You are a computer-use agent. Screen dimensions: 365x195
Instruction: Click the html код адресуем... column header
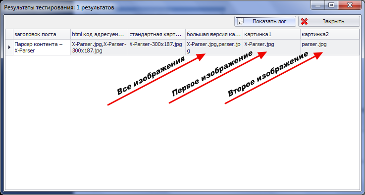(99, 35)
